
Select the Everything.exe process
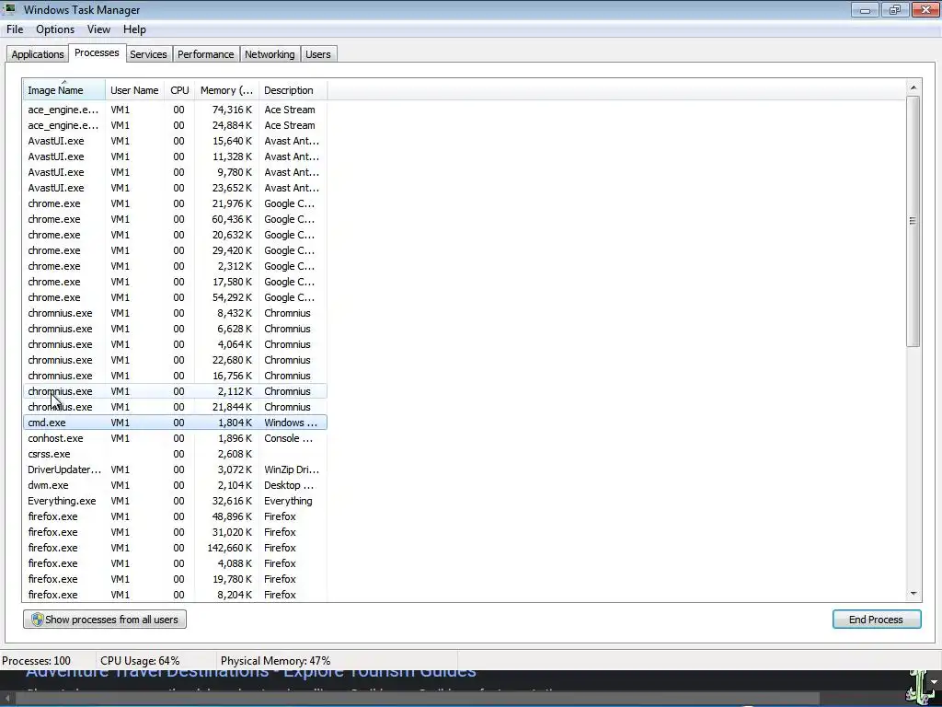[175, 501]
